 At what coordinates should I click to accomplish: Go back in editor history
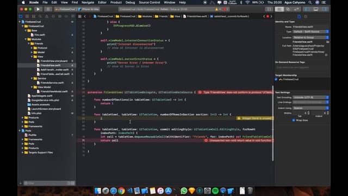(x=85, y=16)
